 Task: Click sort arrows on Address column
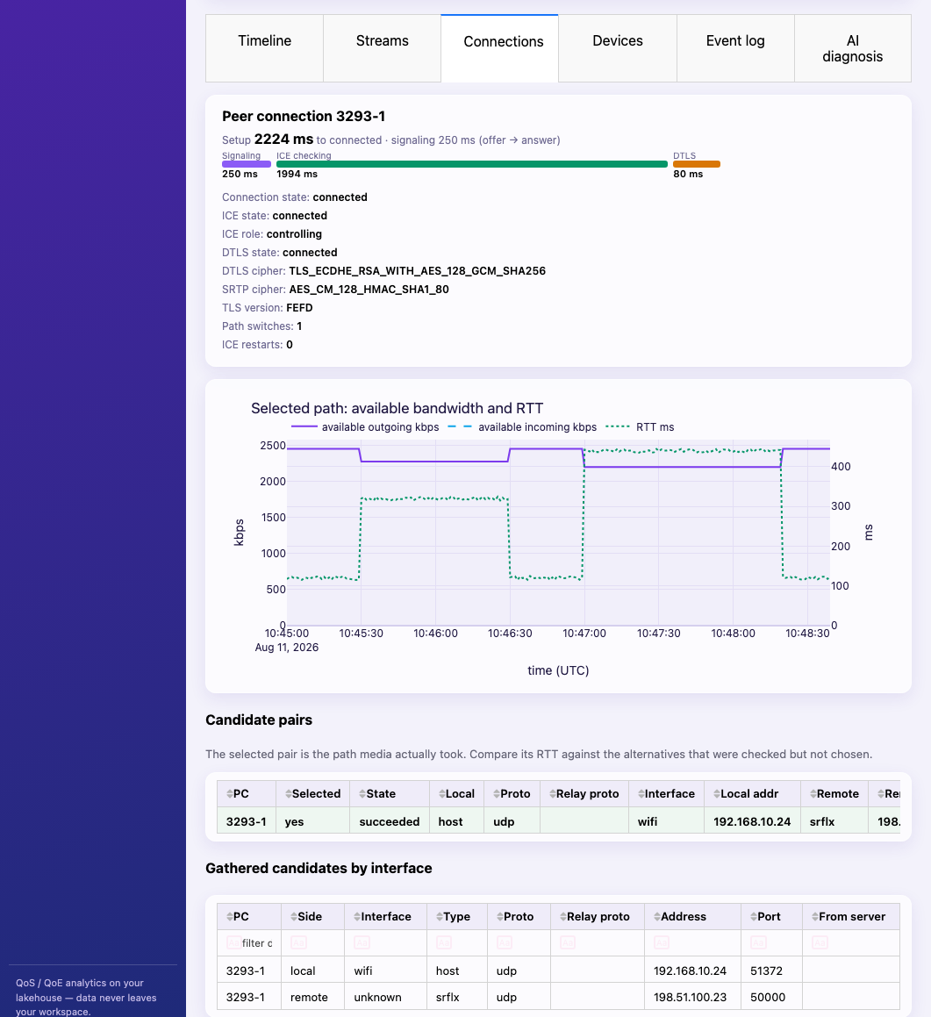657,916
